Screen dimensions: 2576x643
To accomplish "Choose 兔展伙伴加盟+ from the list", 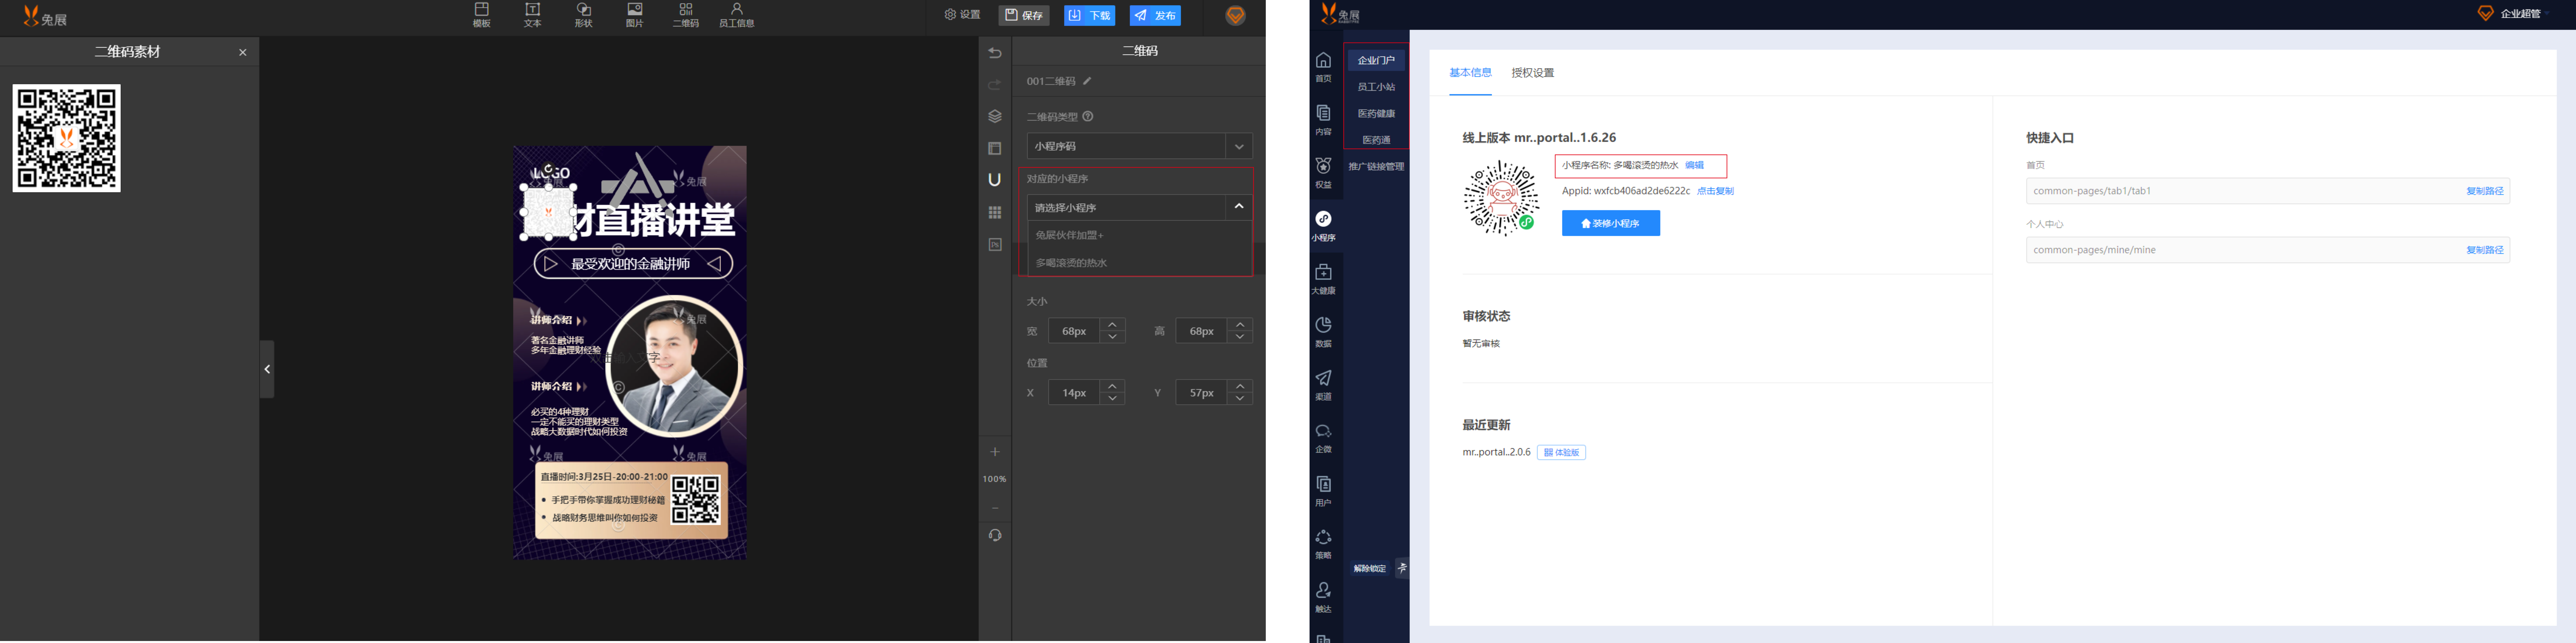I will pos(1140,235).
